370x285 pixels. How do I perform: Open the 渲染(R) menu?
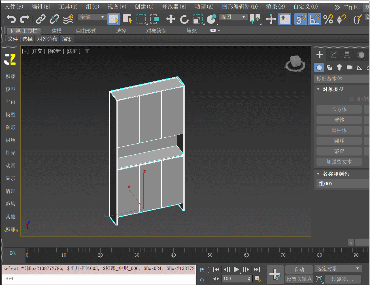275,7
